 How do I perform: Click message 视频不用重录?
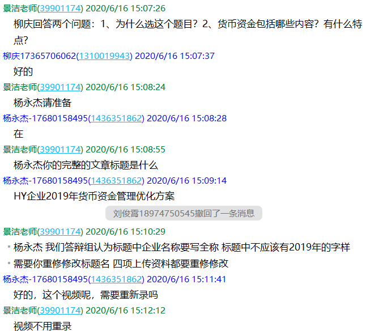(x=42, y=326)
